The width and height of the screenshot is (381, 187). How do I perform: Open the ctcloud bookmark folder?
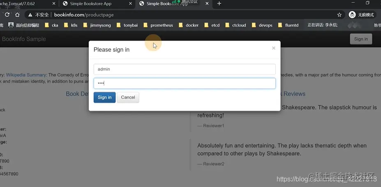(236, 25)
